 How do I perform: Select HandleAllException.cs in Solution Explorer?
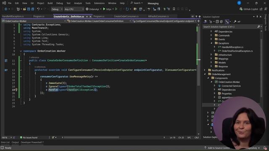click(x=232, y=47)
